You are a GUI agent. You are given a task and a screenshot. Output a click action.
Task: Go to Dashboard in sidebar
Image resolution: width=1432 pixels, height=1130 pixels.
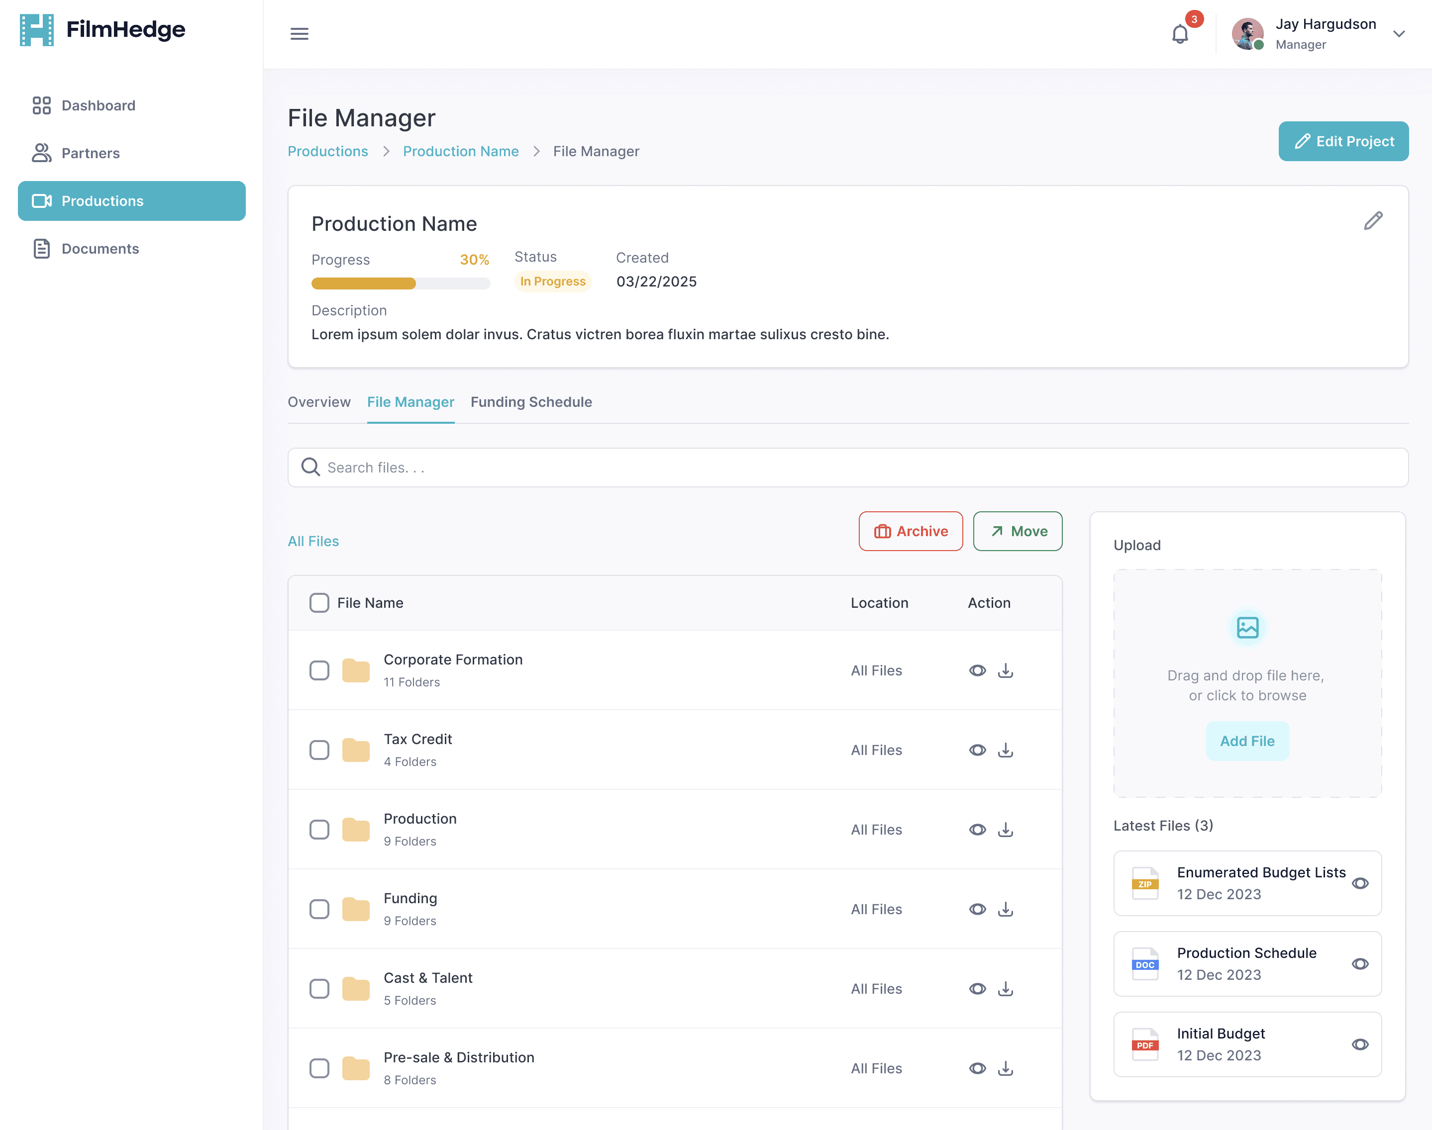point(132,105)
